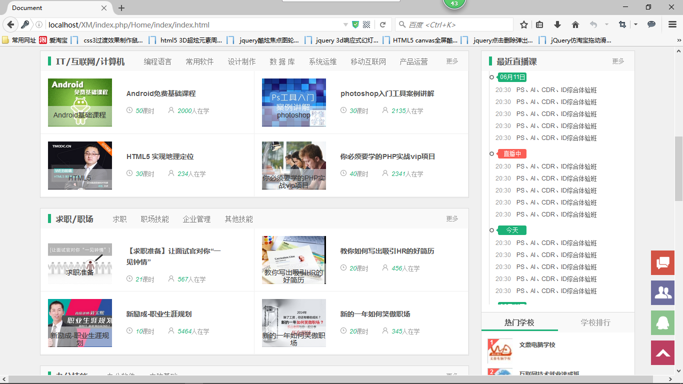Select the 常用软件 category tab
Screen dimensions: 683x384
click(199, 61)
